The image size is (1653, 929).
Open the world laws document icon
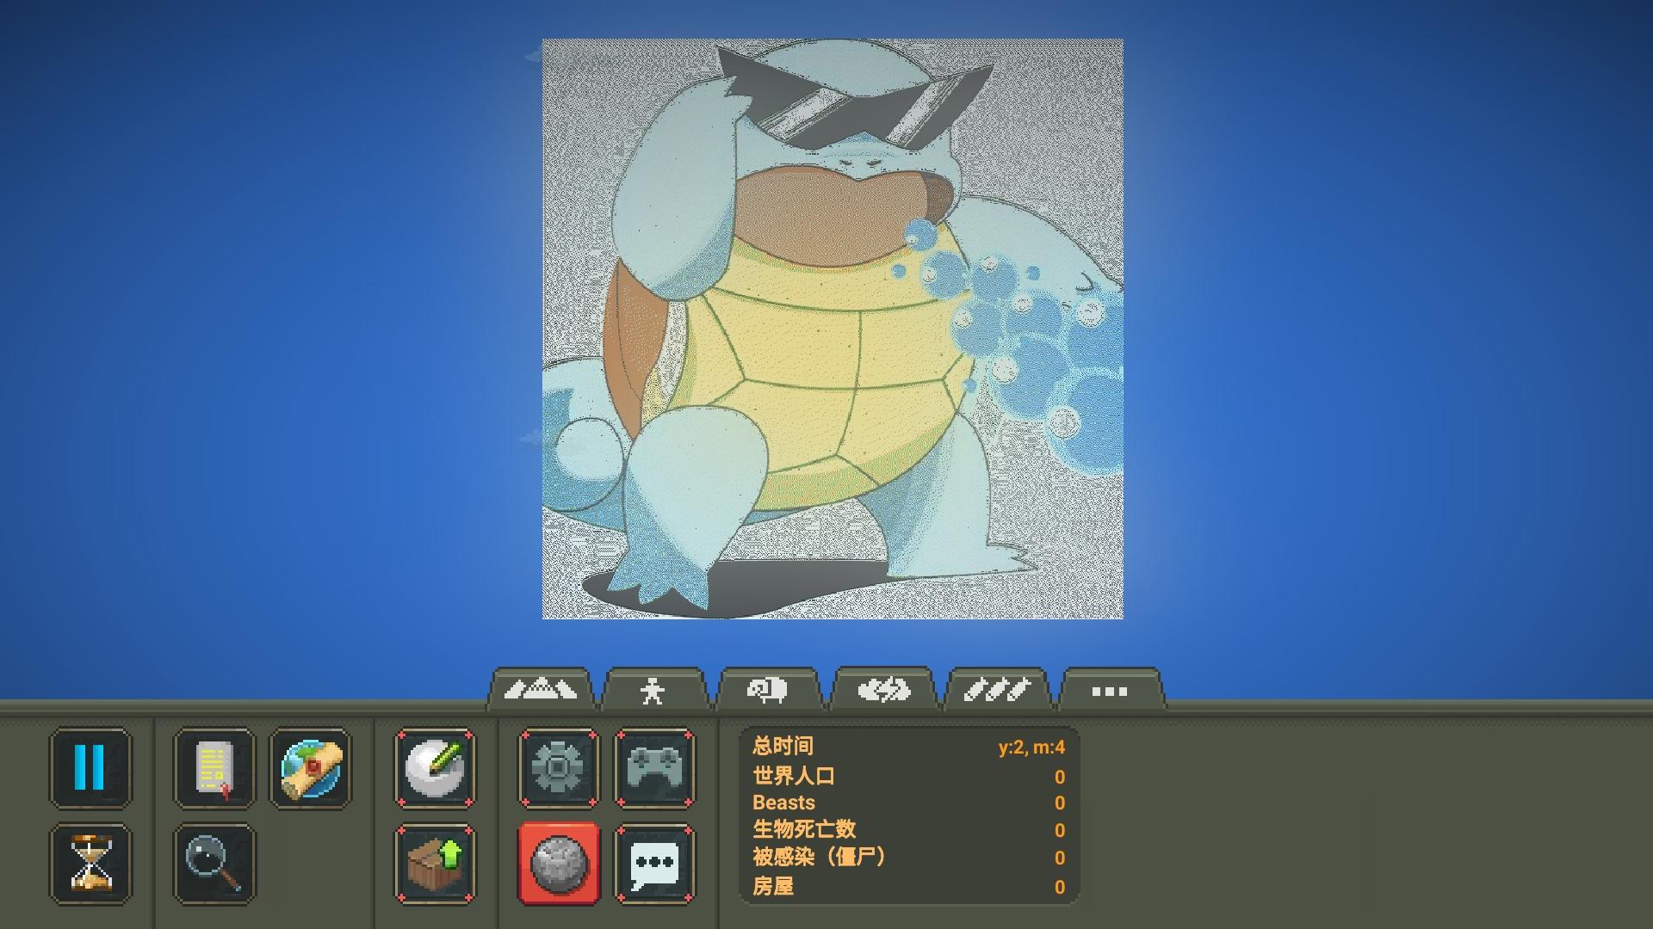[x=214, y=768]
